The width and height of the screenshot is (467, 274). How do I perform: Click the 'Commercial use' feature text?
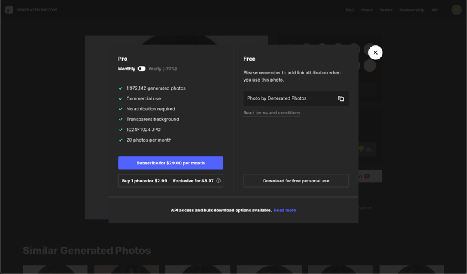point(143,98)
